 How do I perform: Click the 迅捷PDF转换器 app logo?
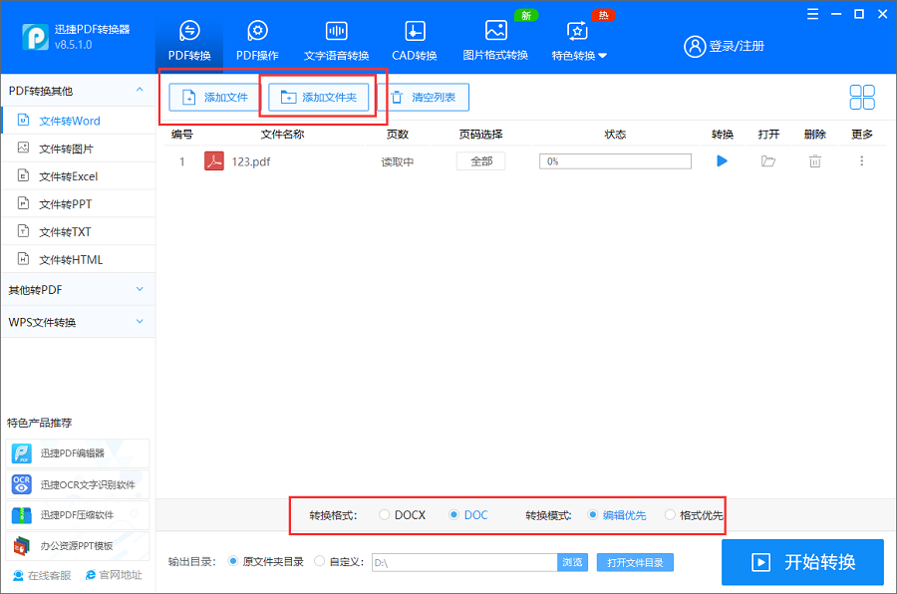point(36,37)
